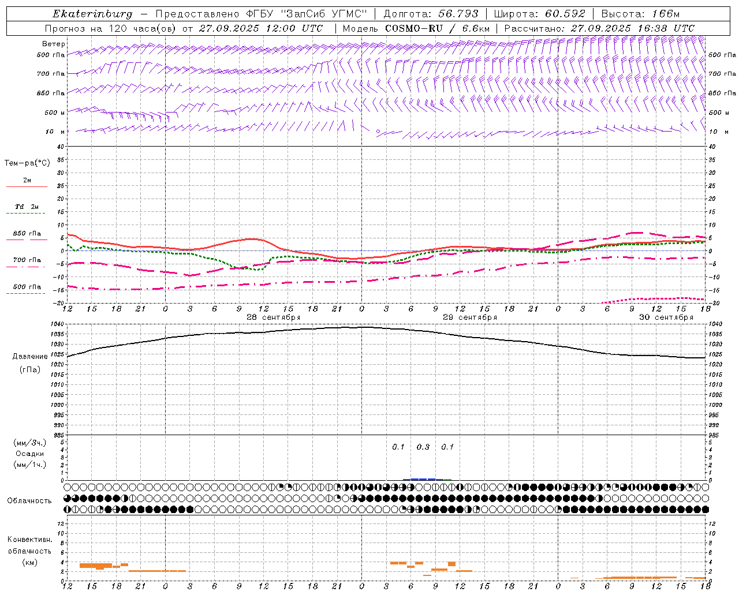Select the 'Высота: 166м' header value
The image size is (739, 591).
tap(640, 14)
